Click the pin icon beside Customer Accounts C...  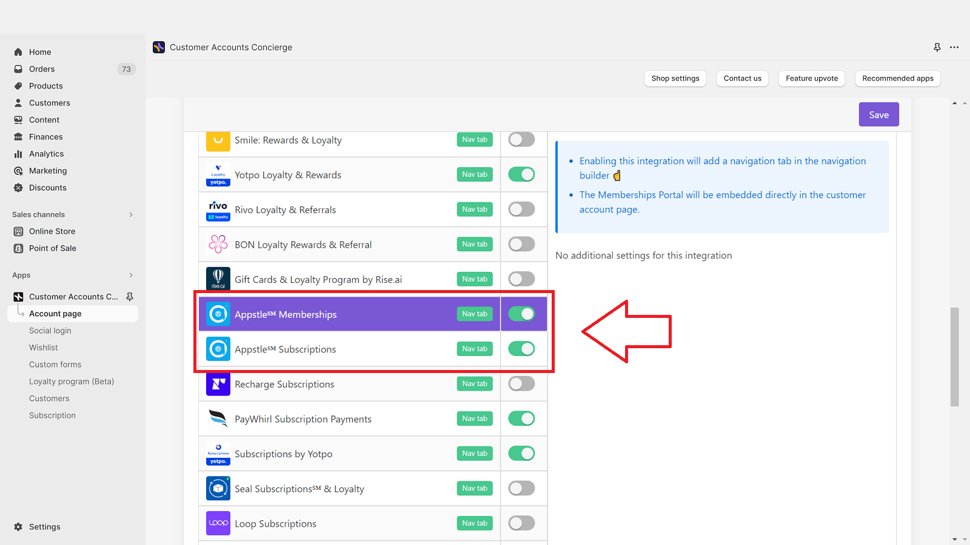pos(130,297)
